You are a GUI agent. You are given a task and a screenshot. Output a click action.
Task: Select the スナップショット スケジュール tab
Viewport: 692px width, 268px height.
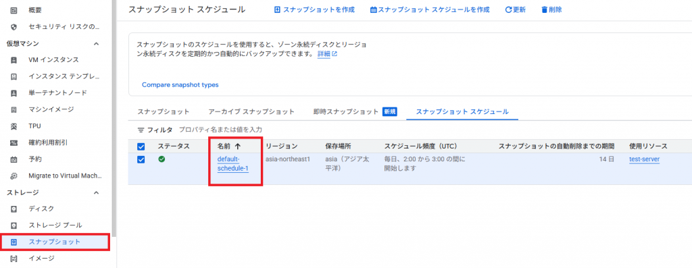coord(462,111)
